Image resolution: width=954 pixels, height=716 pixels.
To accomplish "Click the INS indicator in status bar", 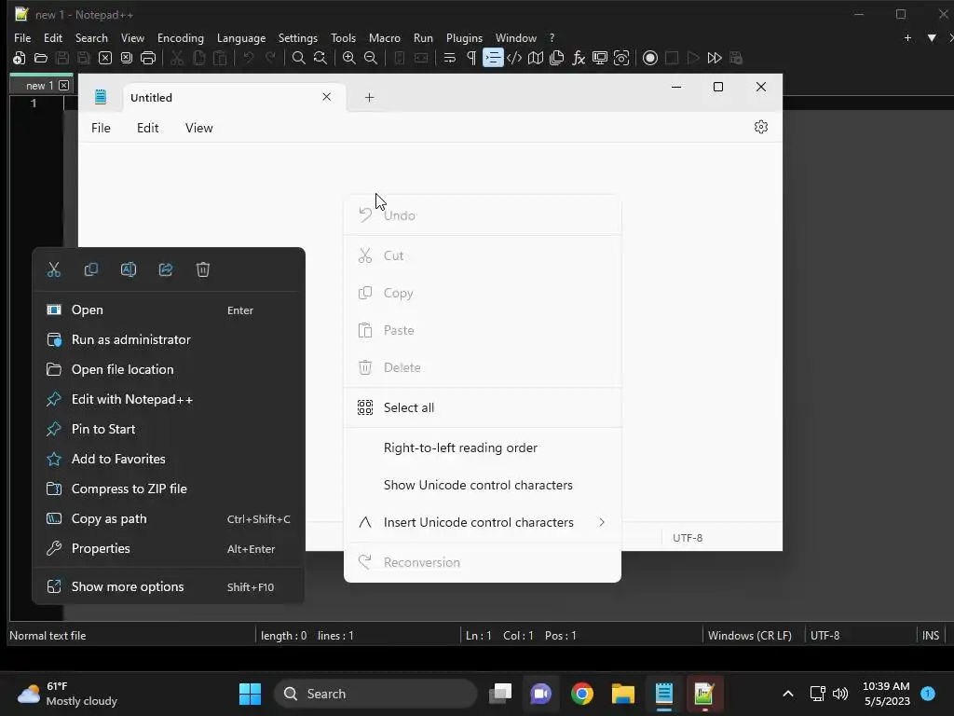I will (x=931, y=636).
